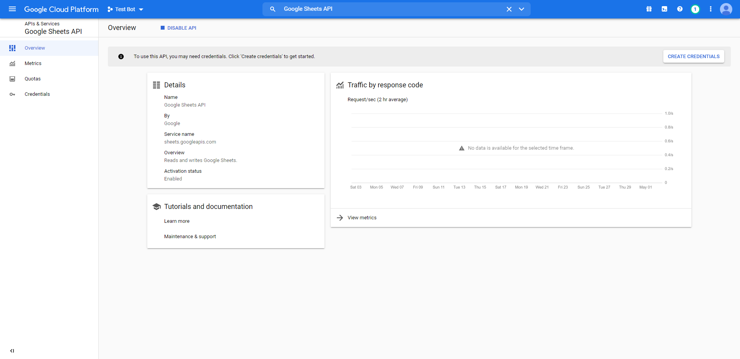
Task: Open the three-dot settings menu
Action: point(711,9)
